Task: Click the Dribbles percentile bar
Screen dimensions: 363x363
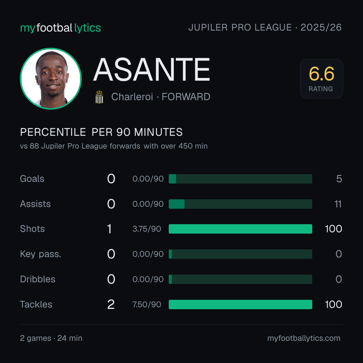Action: pyautogui.click(x=240, y=279)
